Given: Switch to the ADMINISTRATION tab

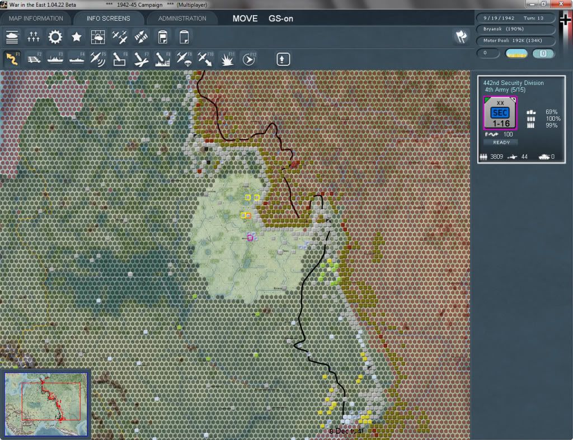Looking at the screenshot, I should pyautogui.click(x=182, y=18).
